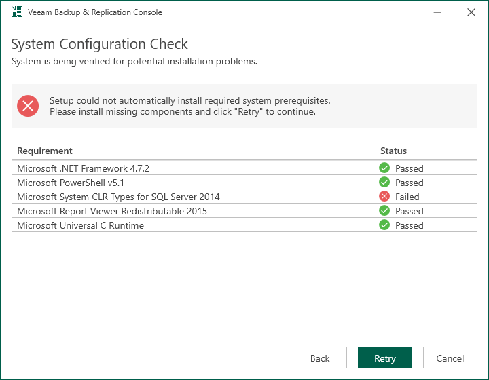This screenshot has height=380, width=489.
Task: Select the Microsoft PowerShell v5.1 row
Action: [x=71, y=183]
